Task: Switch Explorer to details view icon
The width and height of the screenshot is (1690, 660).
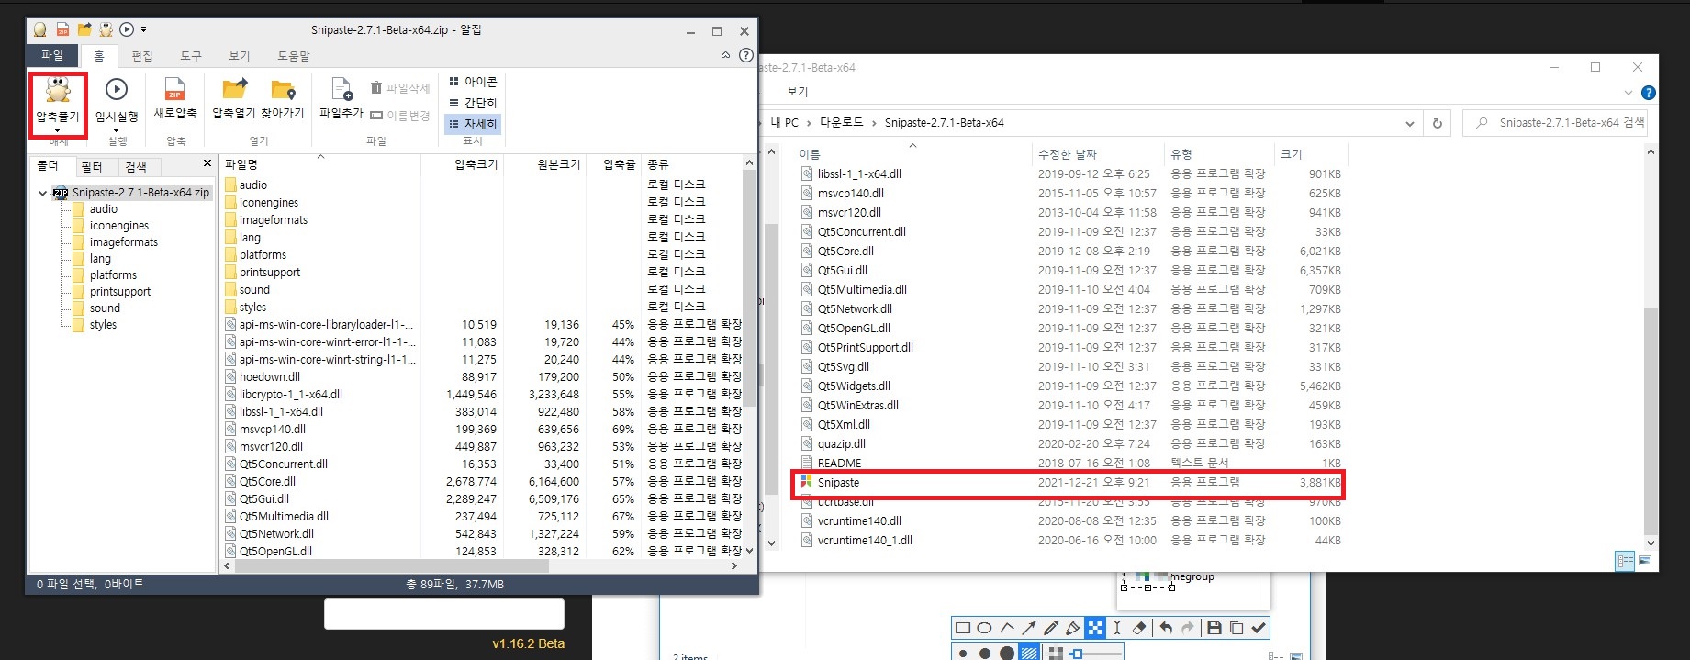Action: coord(1625,561)
